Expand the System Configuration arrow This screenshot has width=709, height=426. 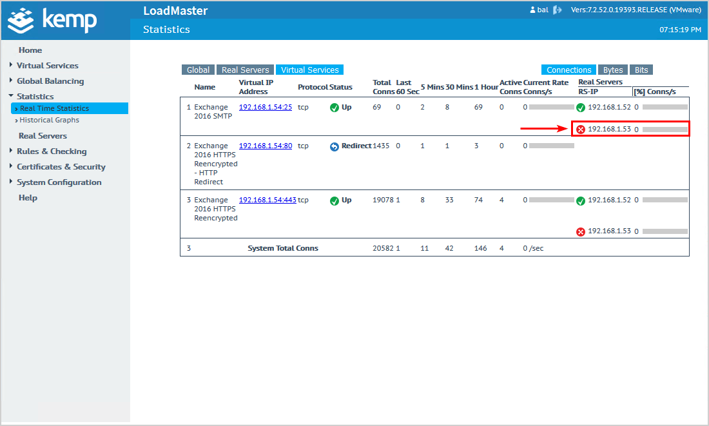11,181
